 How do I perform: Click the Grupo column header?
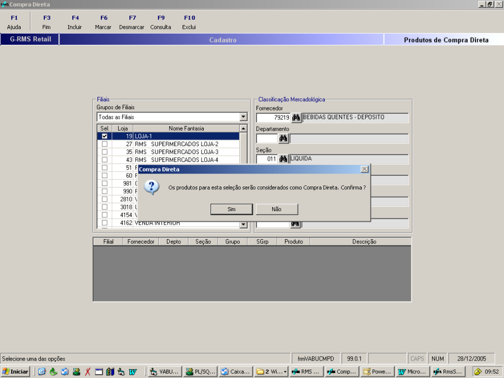pos(232,242)
